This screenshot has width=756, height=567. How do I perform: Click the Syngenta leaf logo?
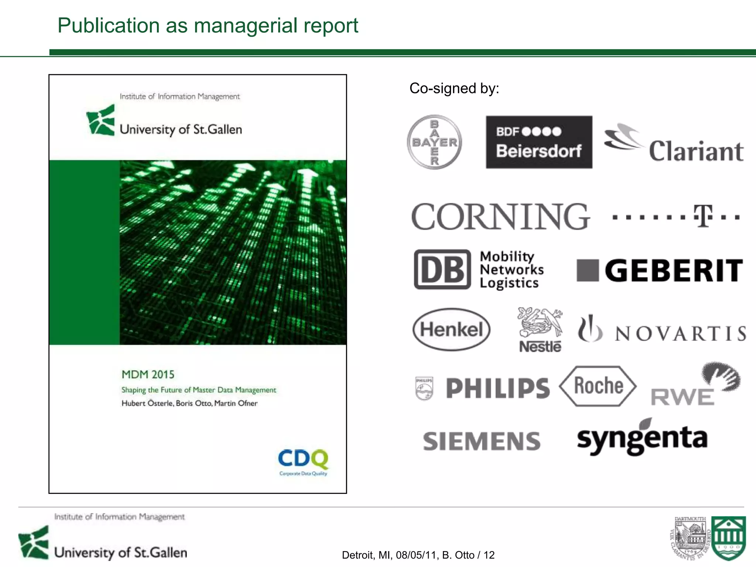642,437
